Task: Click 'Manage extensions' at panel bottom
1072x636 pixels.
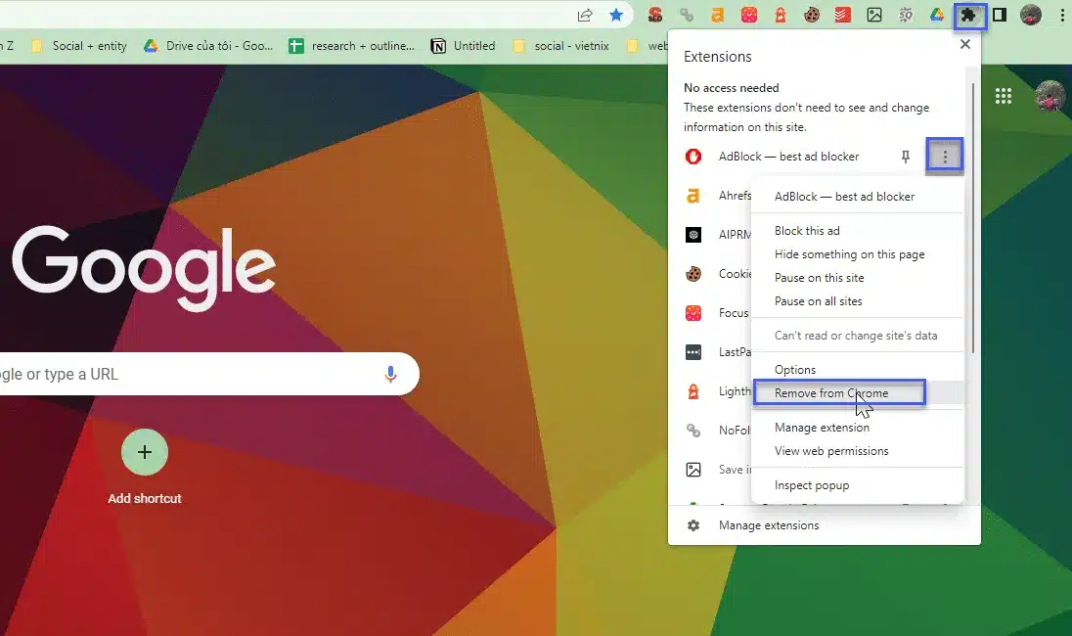Action: pos(769,525)
